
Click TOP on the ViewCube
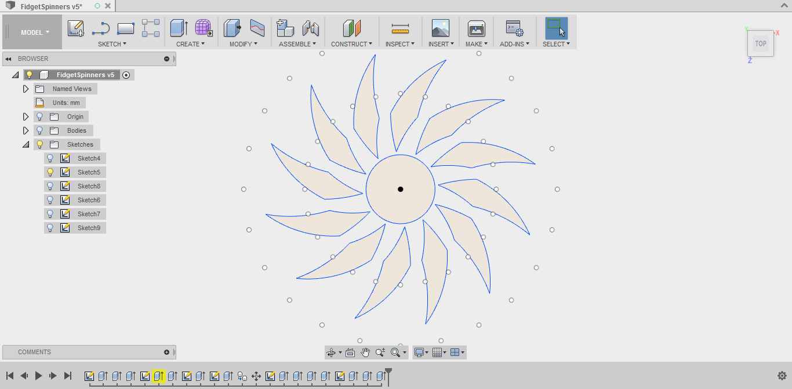[x=760, y=43]
